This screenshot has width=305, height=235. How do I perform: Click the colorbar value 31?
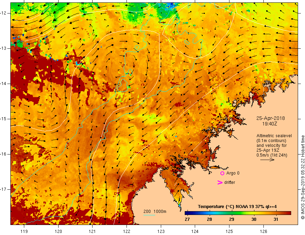click(x=276, y=219)
